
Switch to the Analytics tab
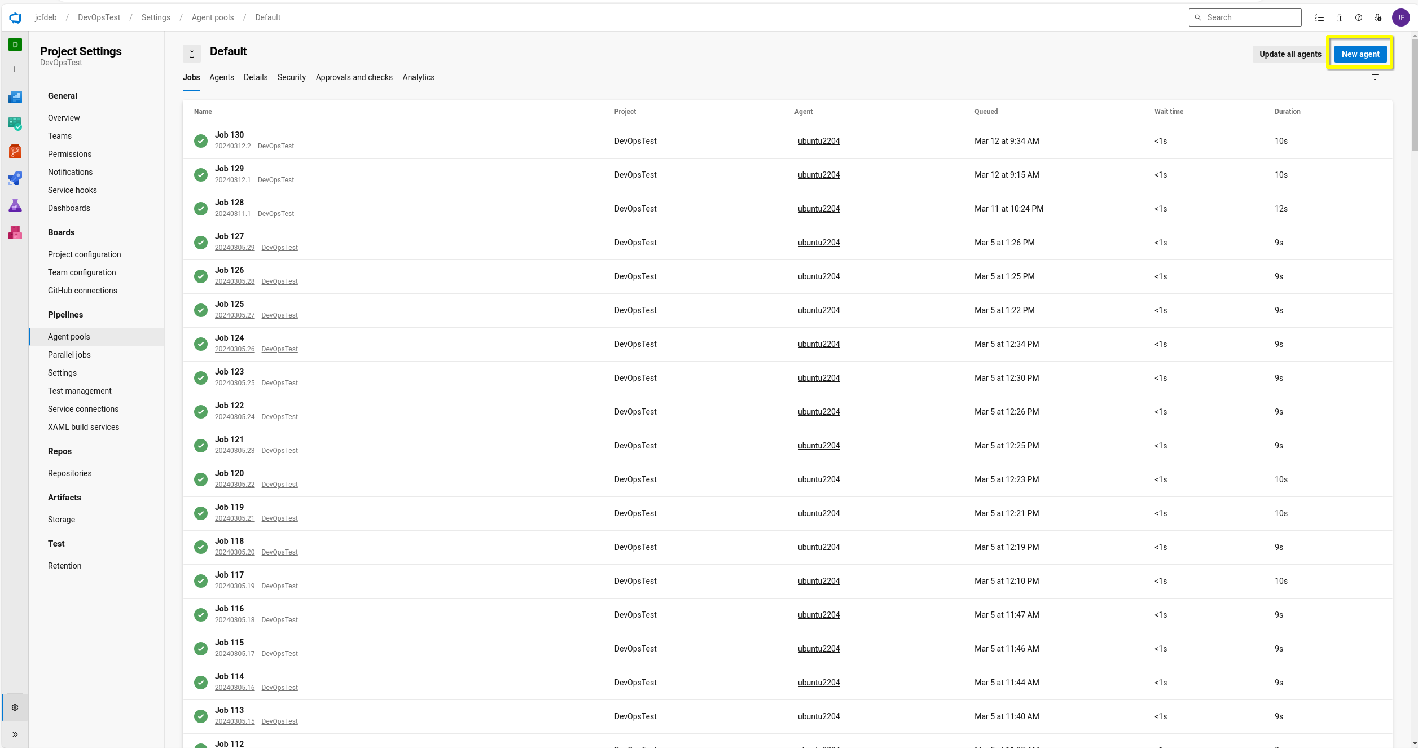[418, 77]
